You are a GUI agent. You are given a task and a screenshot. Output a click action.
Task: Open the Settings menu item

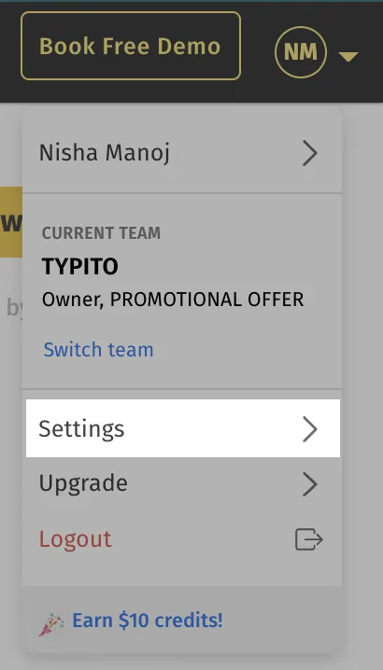click(183, 428)
